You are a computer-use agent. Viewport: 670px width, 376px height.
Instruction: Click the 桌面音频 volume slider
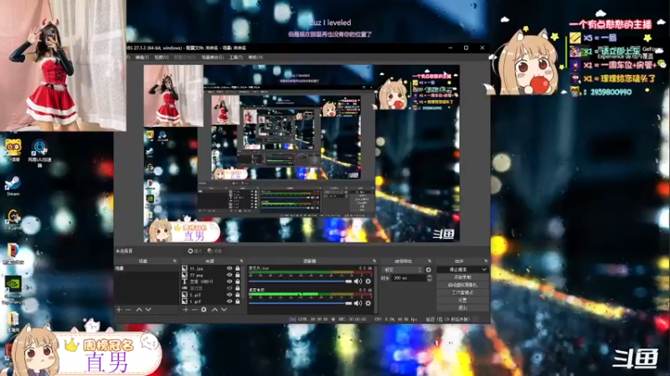pos(300,303)
